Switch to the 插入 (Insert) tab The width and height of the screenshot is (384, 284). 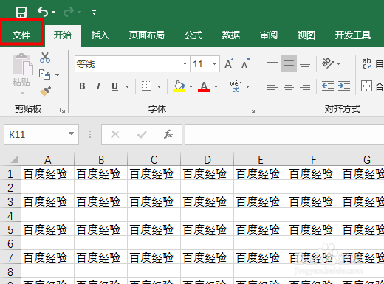(x=100, y=35)
